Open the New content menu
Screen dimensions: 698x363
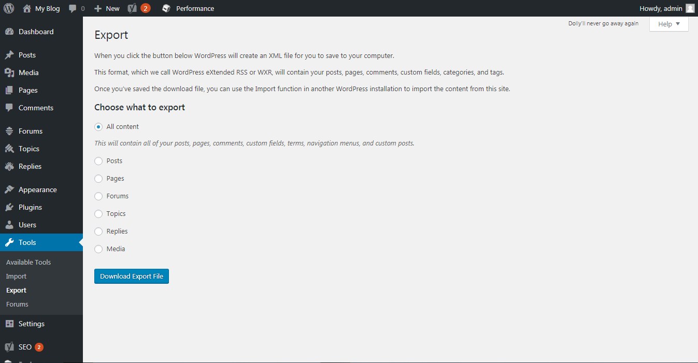(x=107, y=8)
